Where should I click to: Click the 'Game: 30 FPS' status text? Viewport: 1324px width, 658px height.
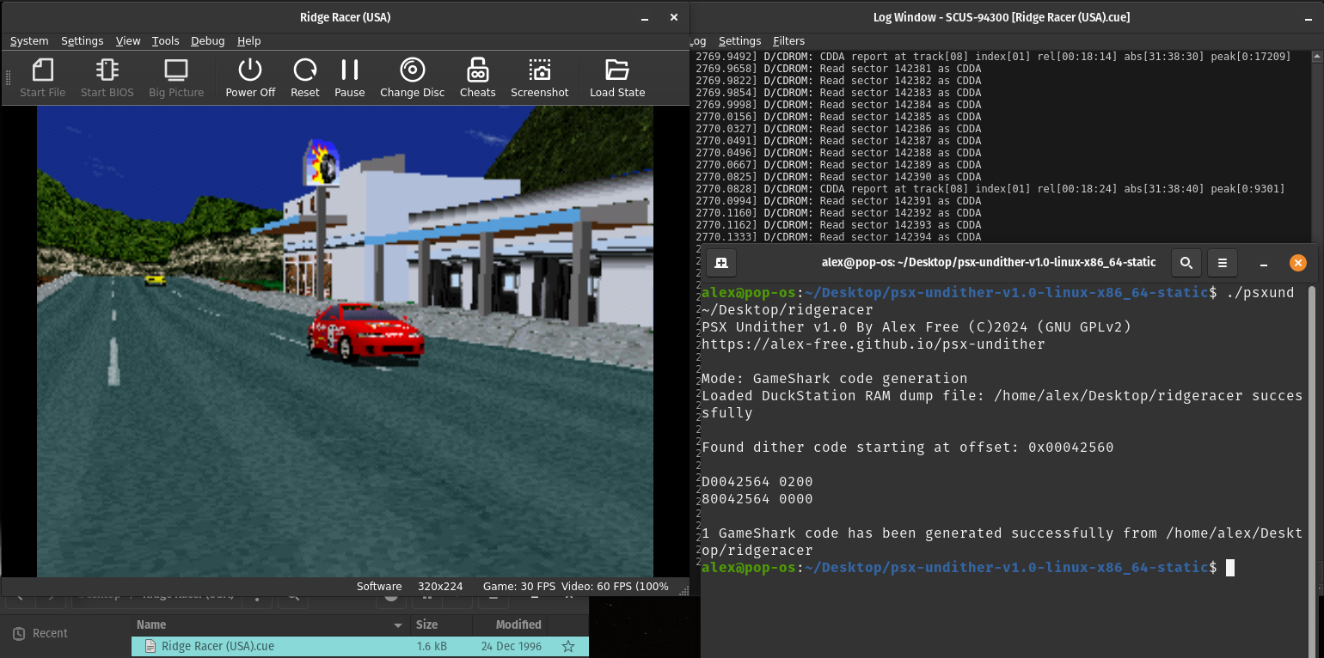(x=519, y=587)
